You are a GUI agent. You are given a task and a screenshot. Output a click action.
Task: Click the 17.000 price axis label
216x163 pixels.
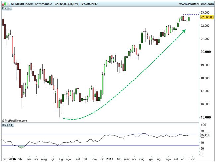205,91
